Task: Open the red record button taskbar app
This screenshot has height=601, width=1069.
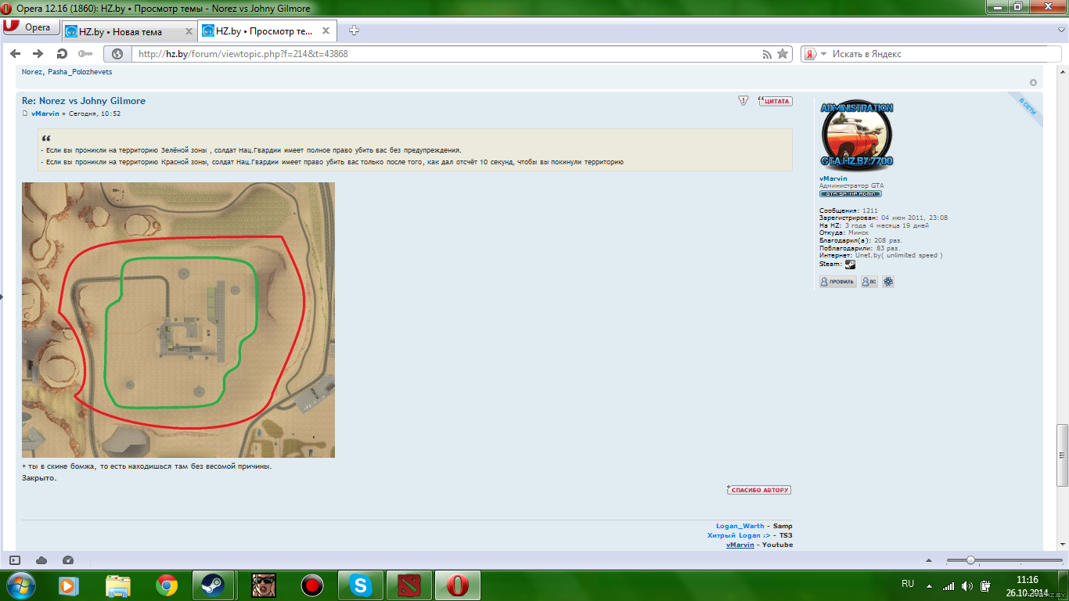Action: (312, 585)
